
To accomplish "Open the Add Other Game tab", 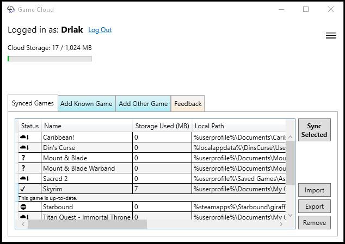I will (143, 104).
